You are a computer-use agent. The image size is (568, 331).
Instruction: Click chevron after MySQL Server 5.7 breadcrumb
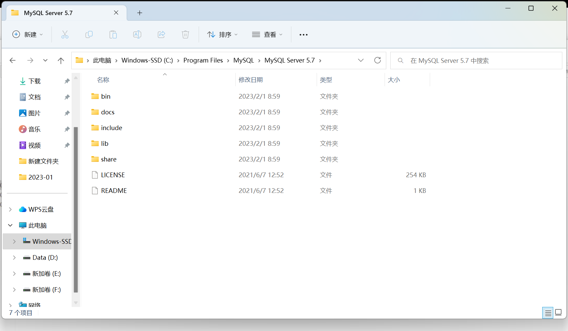point(320,61)
